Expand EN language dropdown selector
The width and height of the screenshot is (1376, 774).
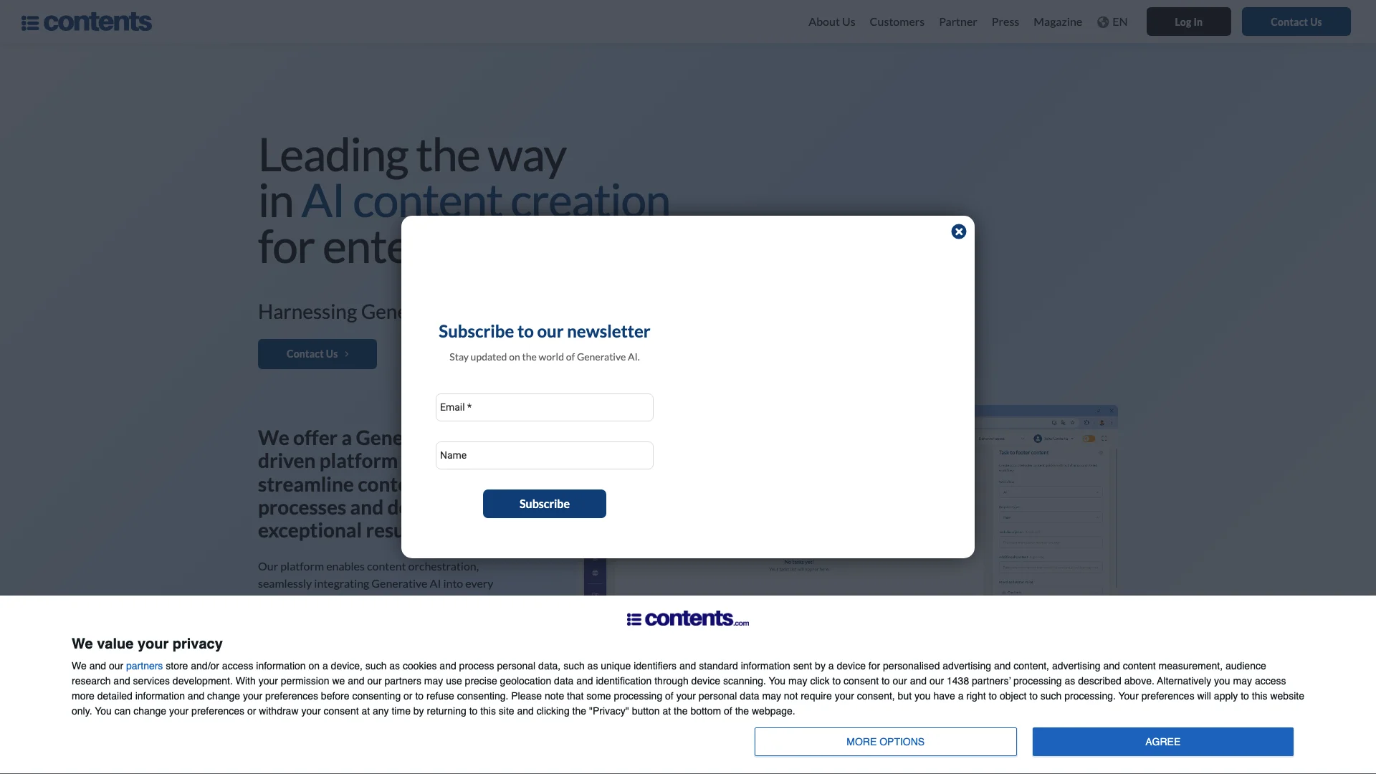click(1112, 21)
